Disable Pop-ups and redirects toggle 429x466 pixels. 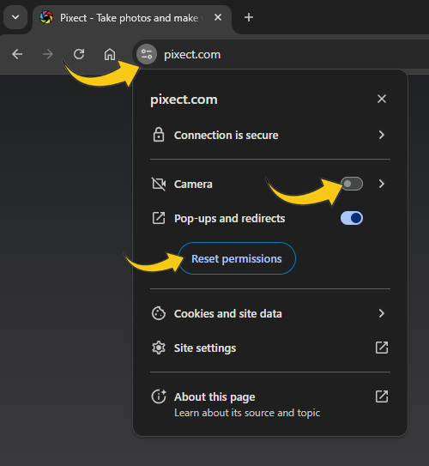(x=352, y=218)
